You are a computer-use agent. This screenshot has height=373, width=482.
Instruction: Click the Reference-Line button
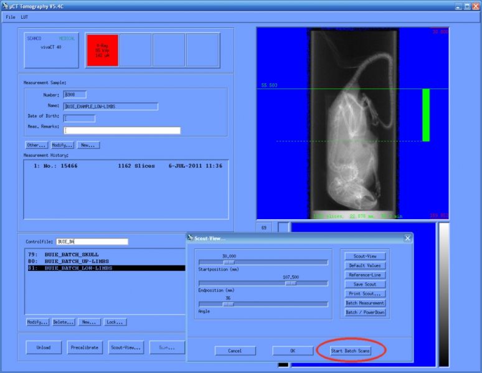point(365,275)
